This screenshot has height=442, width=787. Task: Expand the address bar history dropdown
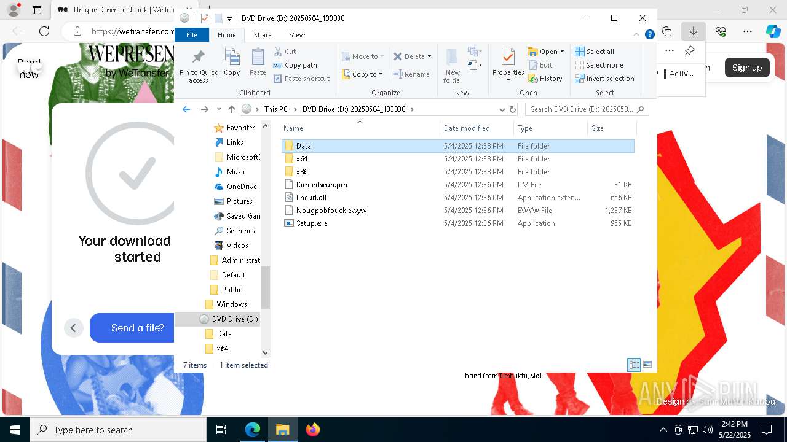click(x=502, y=109)
